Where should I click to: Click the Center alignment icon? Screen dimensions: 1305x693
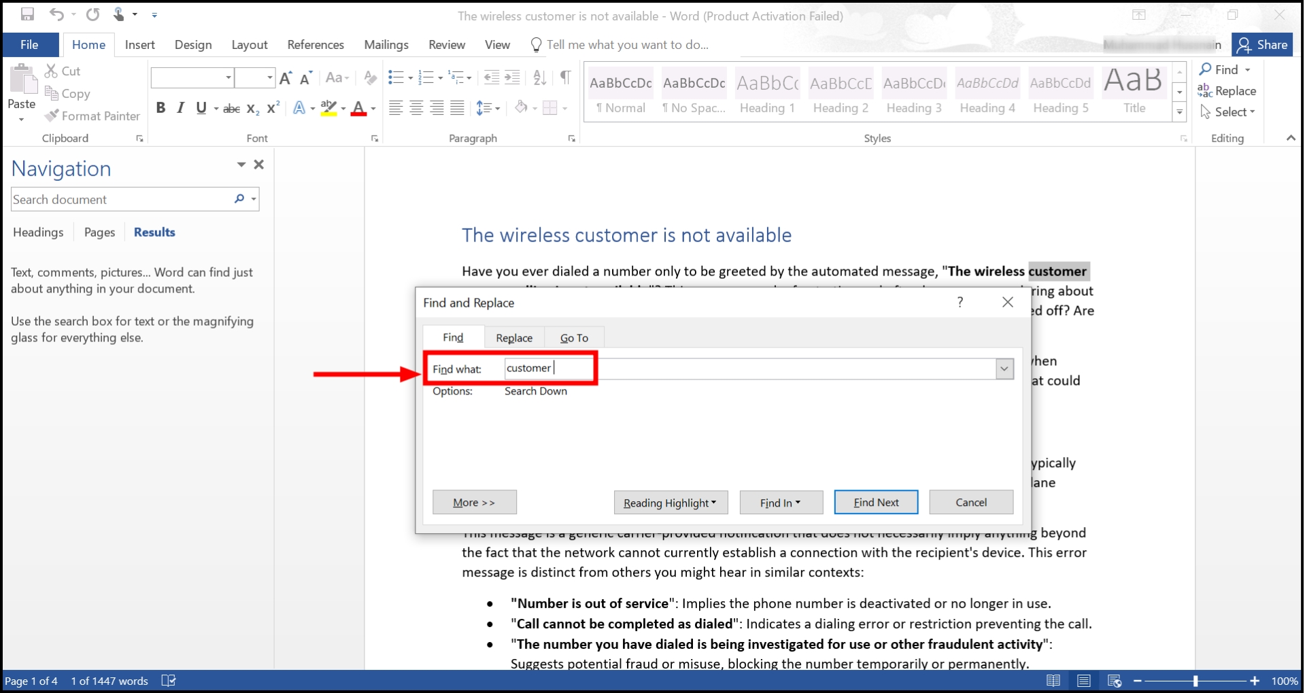coord(416,107)
